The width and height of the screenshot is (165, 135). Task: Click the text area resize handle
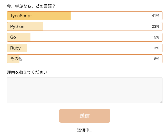click(161, 102)
